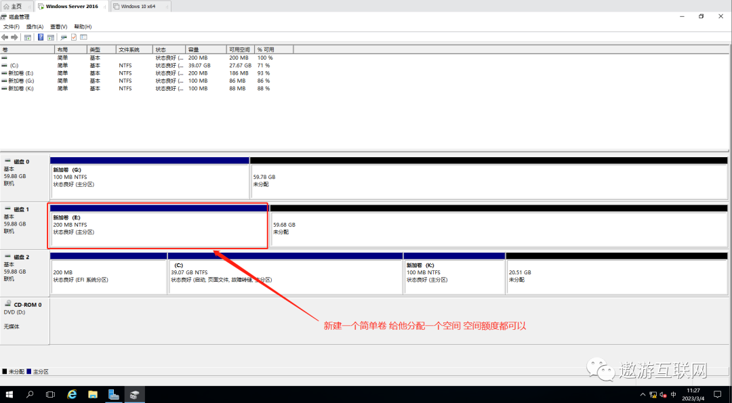Screen dimensions: 732x403
Task: Switch to the 主页 tab
Action: click(16, 7)
